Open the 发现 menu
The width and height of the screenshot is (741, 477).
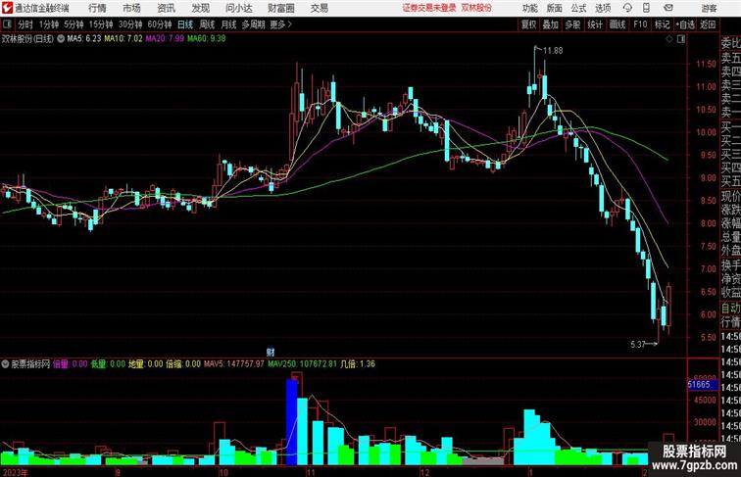(x=200, y=8)
